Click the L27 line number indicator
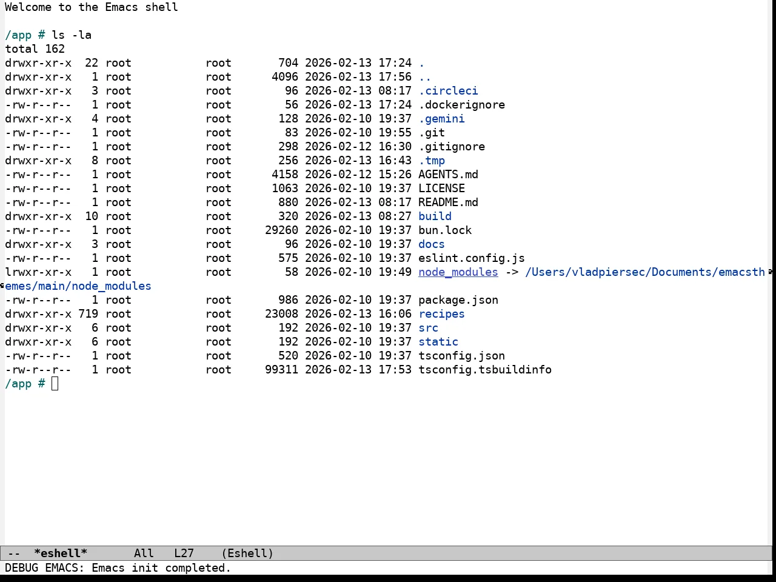Image resolution: width=776 pixels, height=582 pixels. [x=184, y=554]
